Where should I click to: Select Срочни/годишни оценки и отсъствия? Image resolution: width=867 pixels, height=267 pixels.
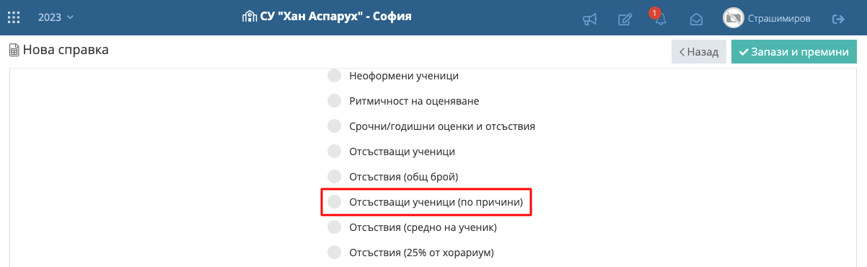click(x=431, y=126)
